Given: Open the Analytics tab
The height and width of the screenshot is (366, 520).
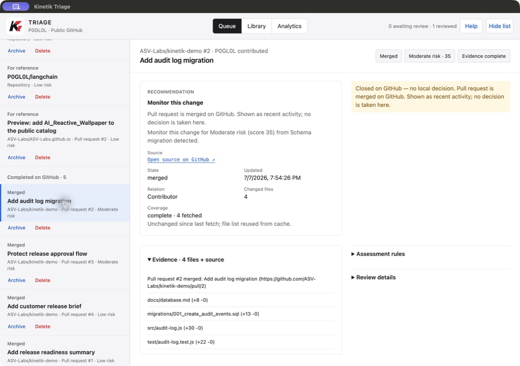Looking at the screenshot, I should click(289, 26).
